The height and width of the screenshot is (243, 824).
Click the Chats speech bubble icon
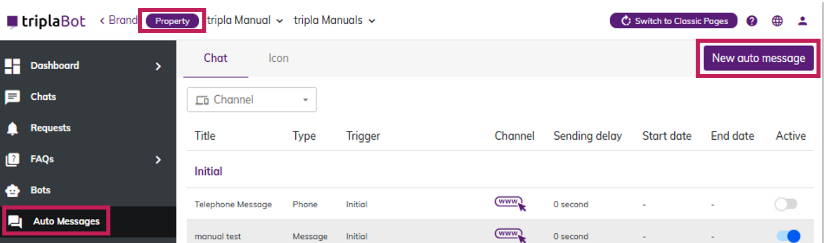pos(13,97)
